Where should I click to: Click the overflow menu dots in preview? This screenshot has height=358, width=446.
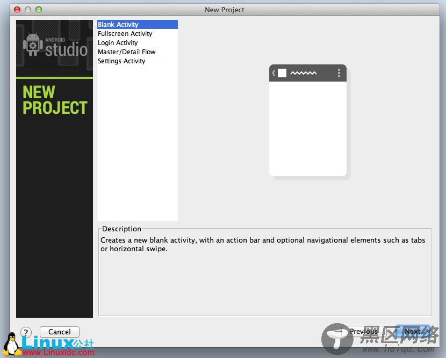pyautogui.click(x=339, y=73)
